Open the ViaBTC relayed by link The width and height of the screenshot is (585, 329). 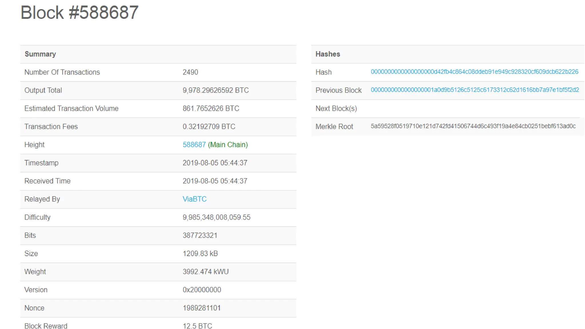(x=194, y=199)
